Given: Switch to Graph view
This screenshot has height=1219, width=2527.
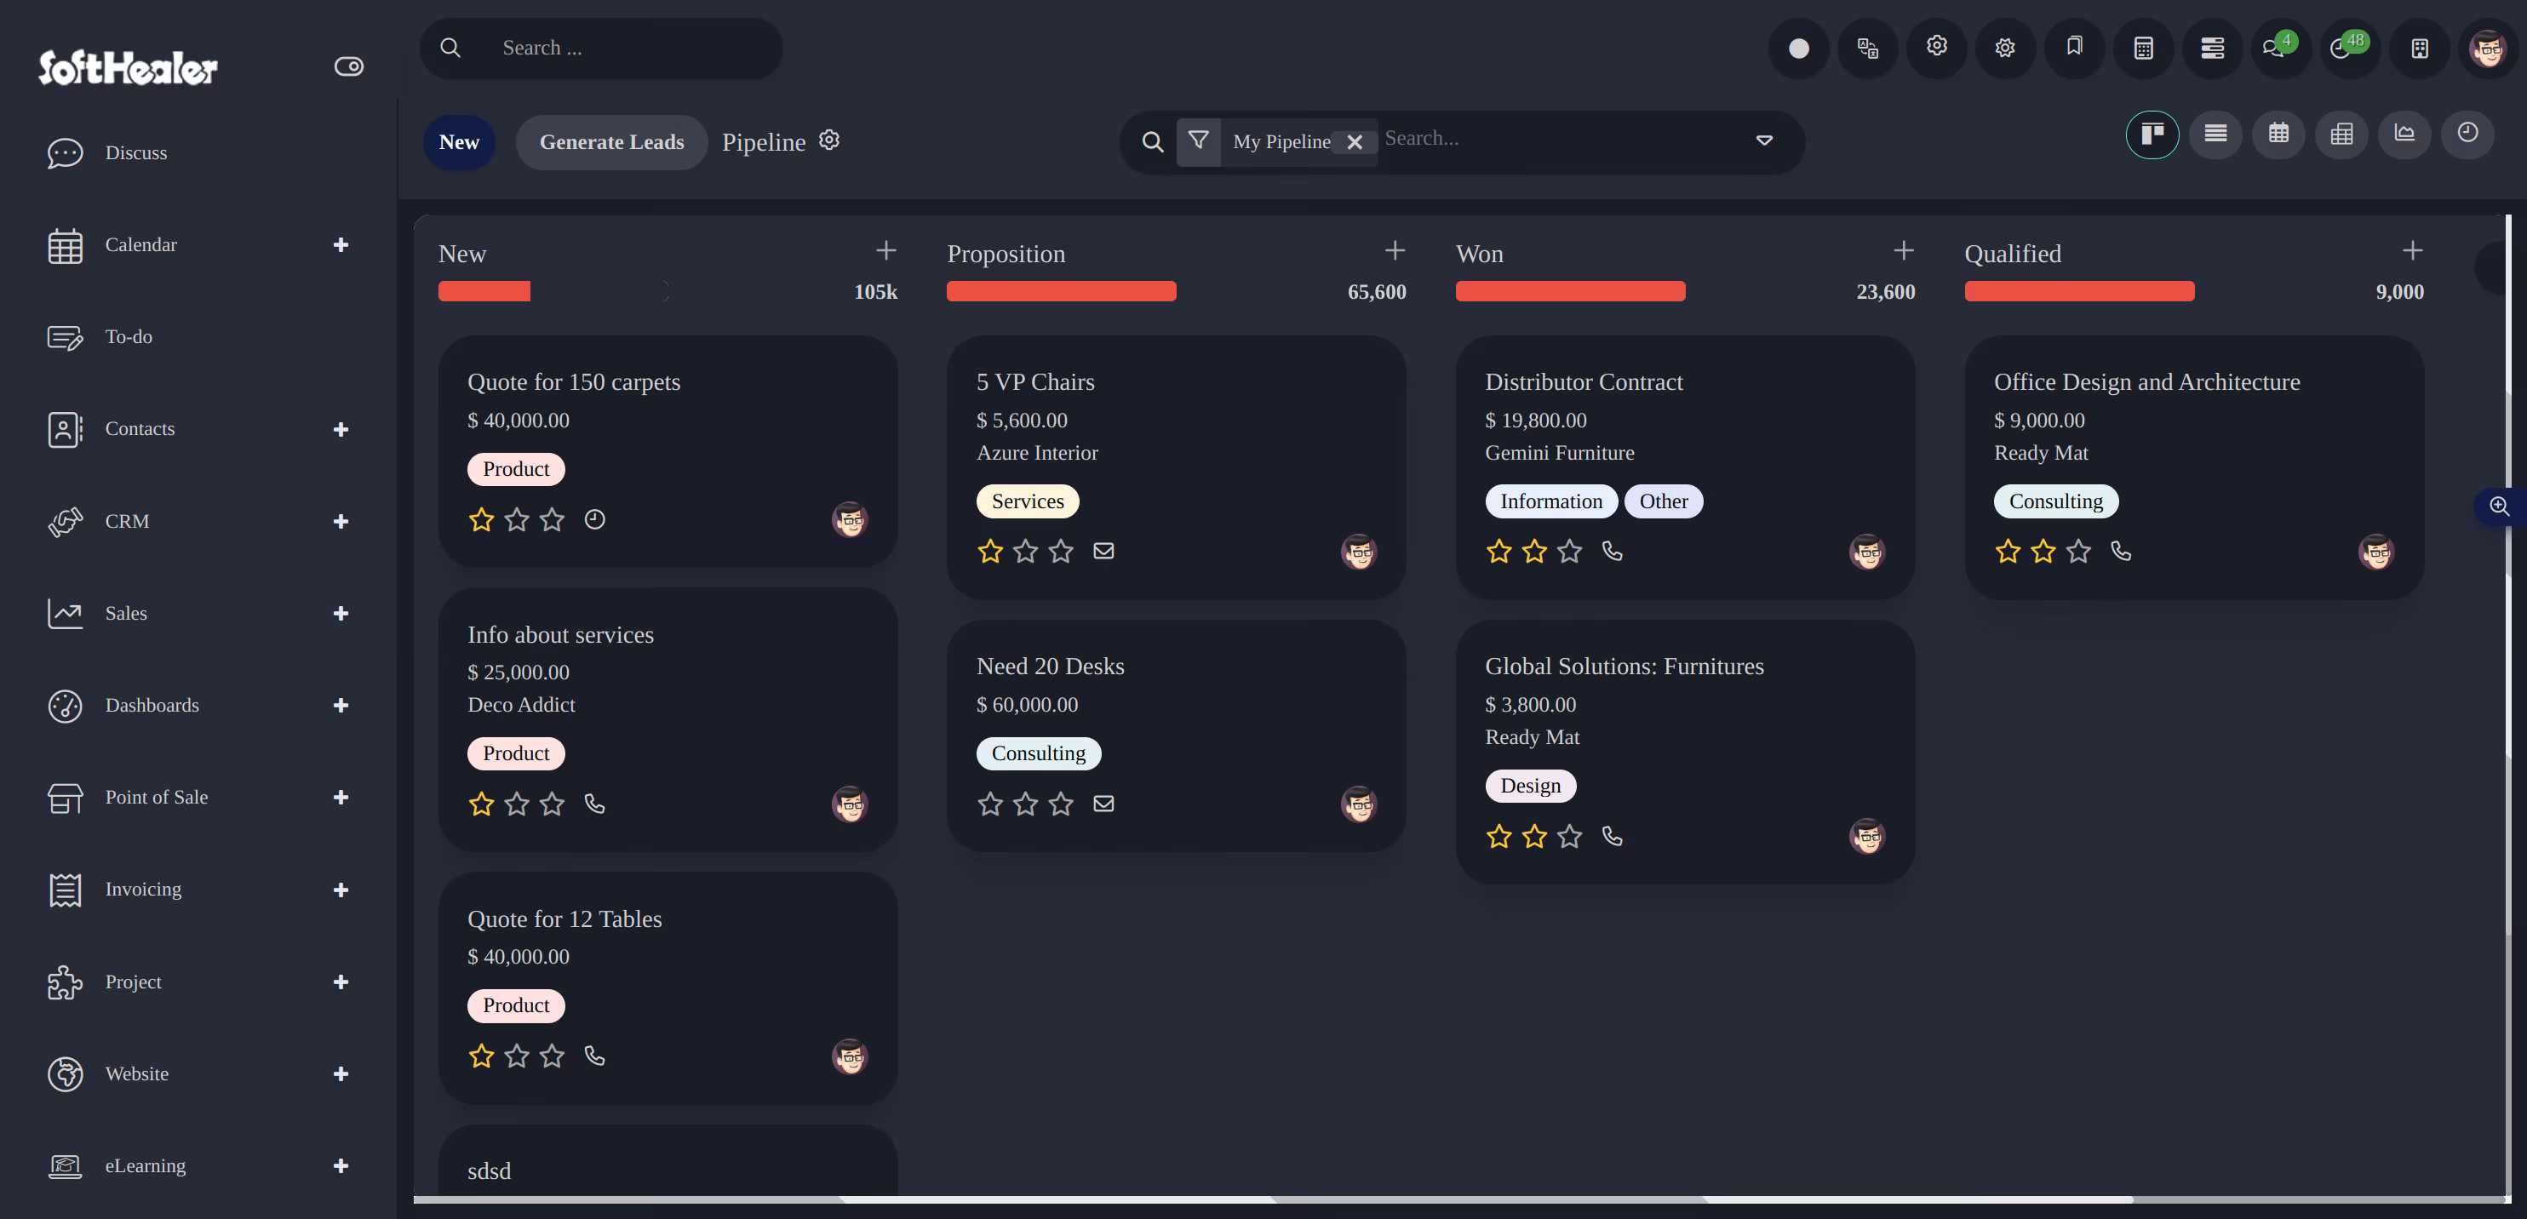Looking at the screenshot, I should [2404, 134].
